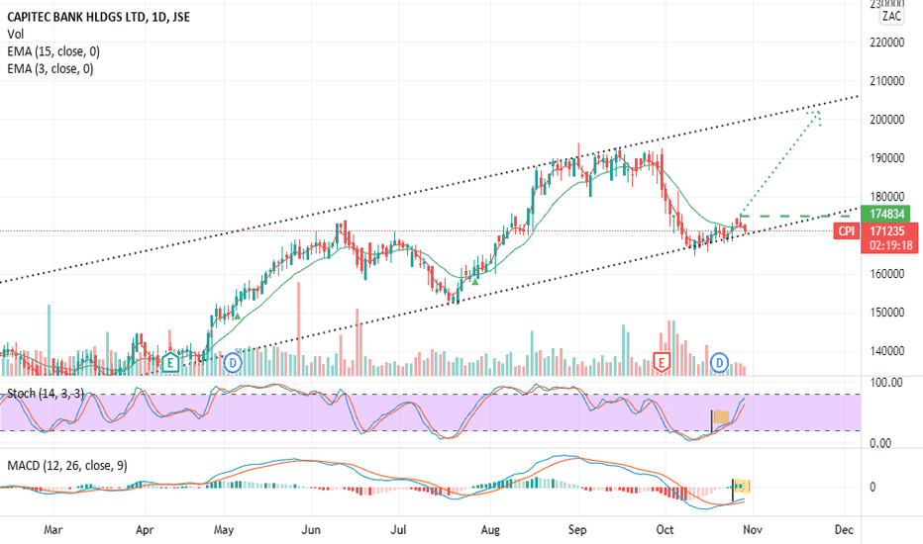923x544 pixels.
Task: Click the Mar label on time axis
Action: 52,530
